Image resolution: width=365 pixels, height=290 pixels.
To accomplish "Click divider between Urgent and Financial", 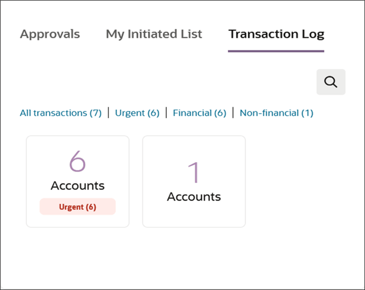I will pyautogui.click(x=166, y=113).
